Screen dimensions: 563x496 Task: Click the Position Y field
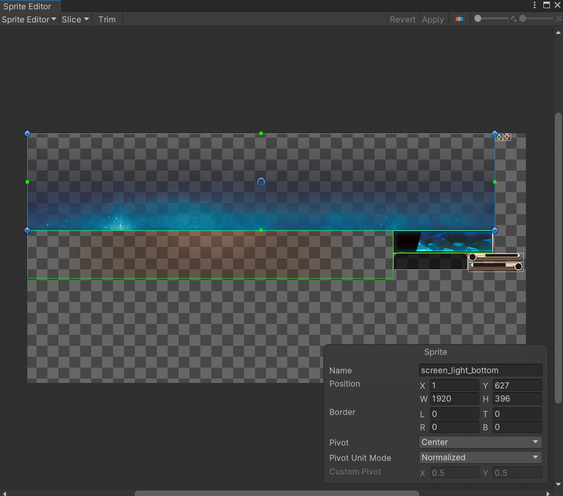point(517,385)
